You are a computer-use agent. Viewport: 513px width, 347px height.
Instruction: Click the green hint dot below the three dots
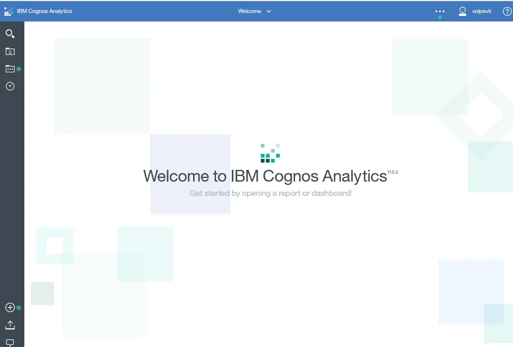coord(440,17)
